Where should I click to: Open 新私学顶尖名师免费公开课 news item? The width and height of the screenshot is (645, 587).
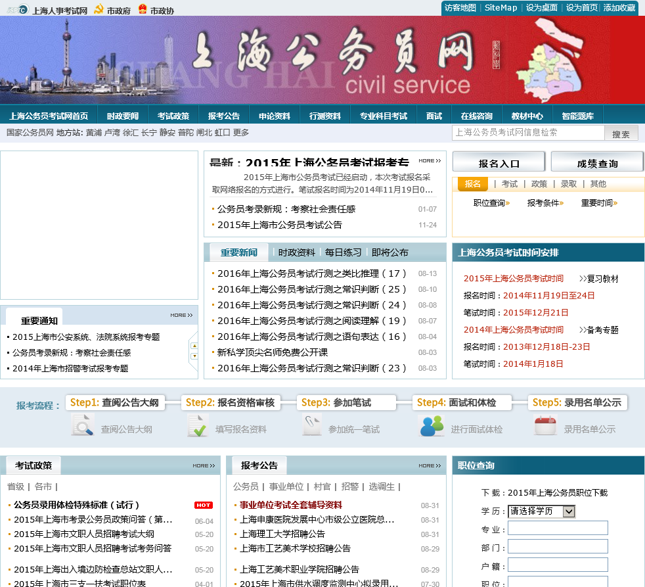[x=273, y=352]
